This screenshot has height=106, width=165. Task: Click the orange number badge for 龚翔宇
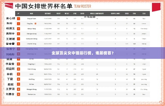pos(18,34)
